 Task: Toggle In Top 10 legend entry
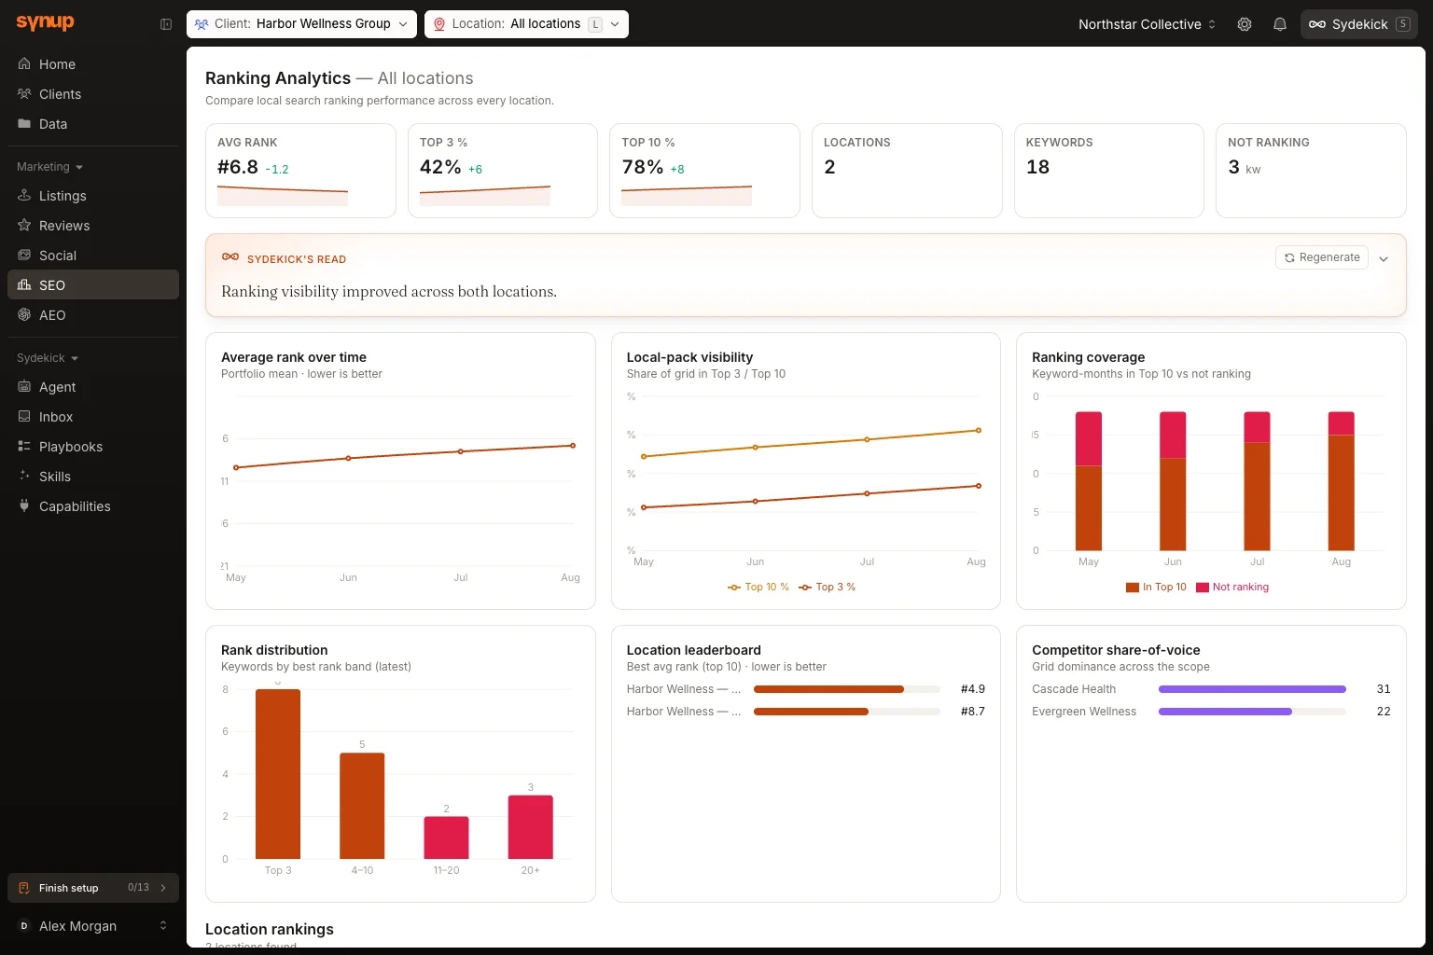pyautogui.click(x=1156, y=587)
